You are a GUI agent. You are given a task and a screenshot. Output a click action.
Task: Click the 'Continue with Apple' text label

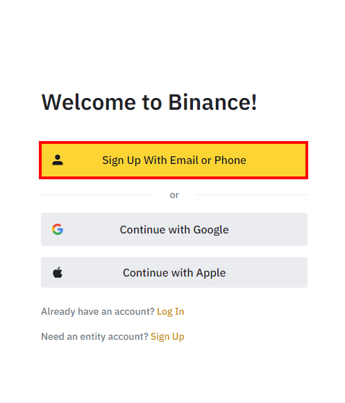pos(174,272)
